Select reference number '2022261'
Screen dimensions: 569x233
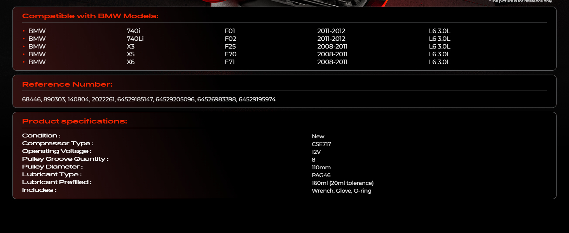(103, 100)
